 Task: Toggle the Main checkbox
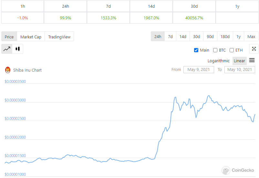point(196,50)
